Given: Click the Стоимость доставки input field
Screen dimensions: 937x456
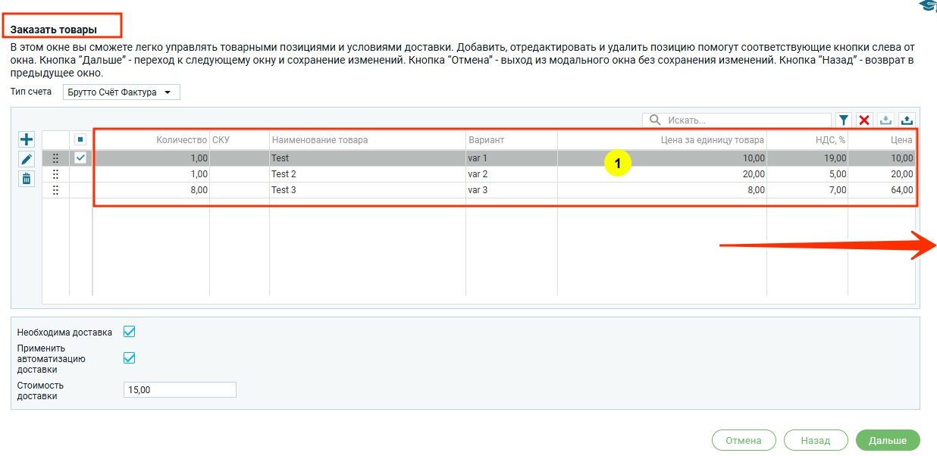Looking at the screenshot, I should [180, 390].
